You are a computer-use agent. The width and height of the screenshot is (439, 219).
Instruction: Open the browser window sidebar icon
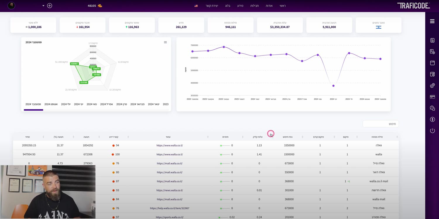[432, 63]
